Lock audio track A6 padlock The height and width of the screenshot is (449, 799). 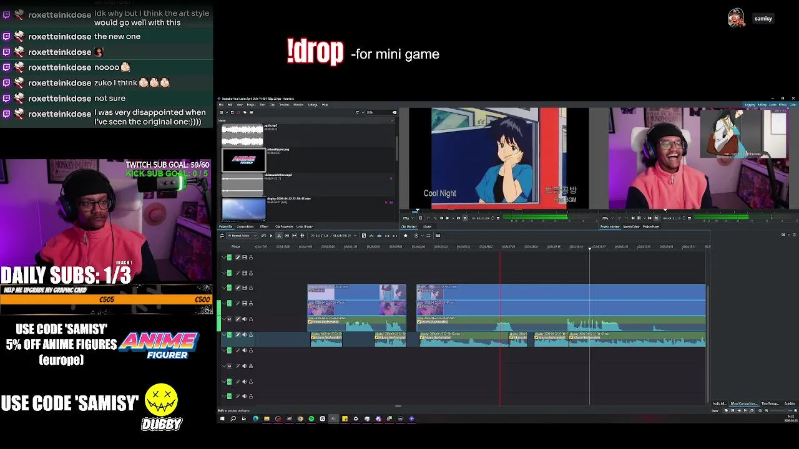click(x=250, y=396)
